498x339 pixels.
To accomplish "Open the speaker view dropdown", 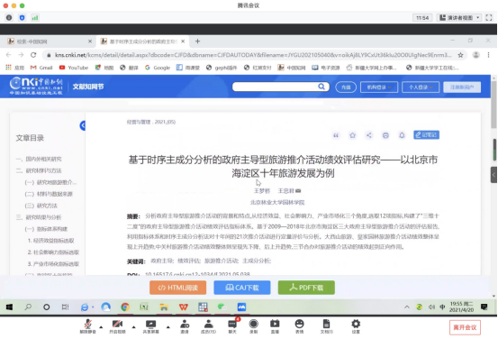I will tap(459, 18).
